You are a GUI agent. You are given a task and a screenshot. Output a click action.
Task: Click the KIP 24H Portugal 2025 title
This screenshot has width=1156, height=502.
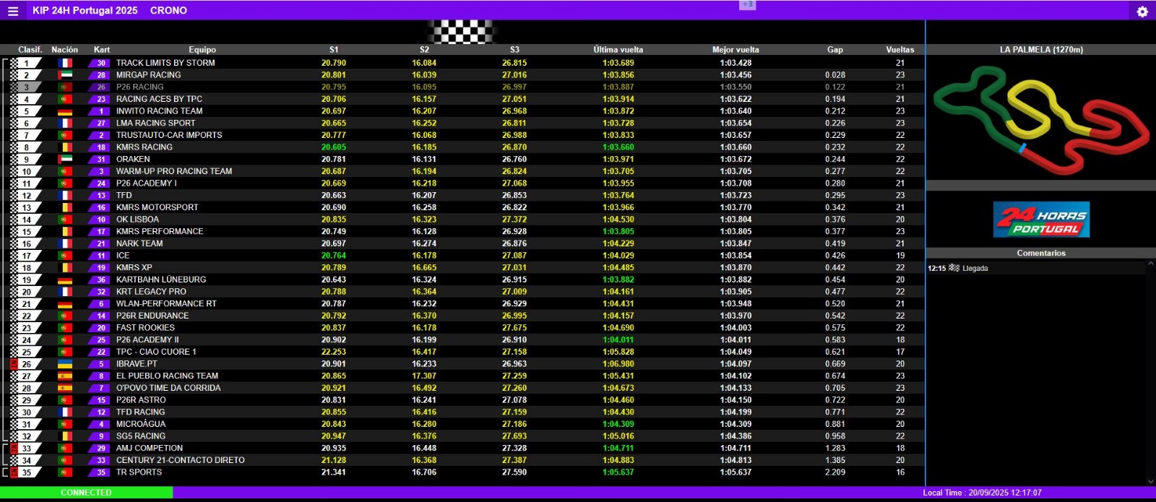click(x=85, y=11)
